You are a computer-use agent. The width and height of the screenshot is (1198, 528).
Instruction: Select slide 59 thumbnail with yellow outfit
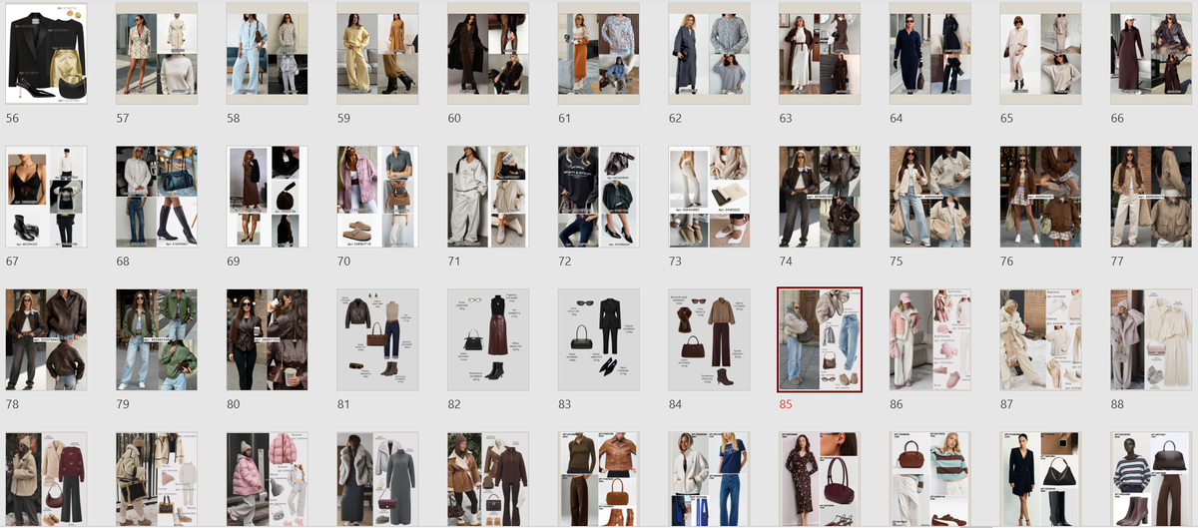pyautogui.click(x=377, y=54)
